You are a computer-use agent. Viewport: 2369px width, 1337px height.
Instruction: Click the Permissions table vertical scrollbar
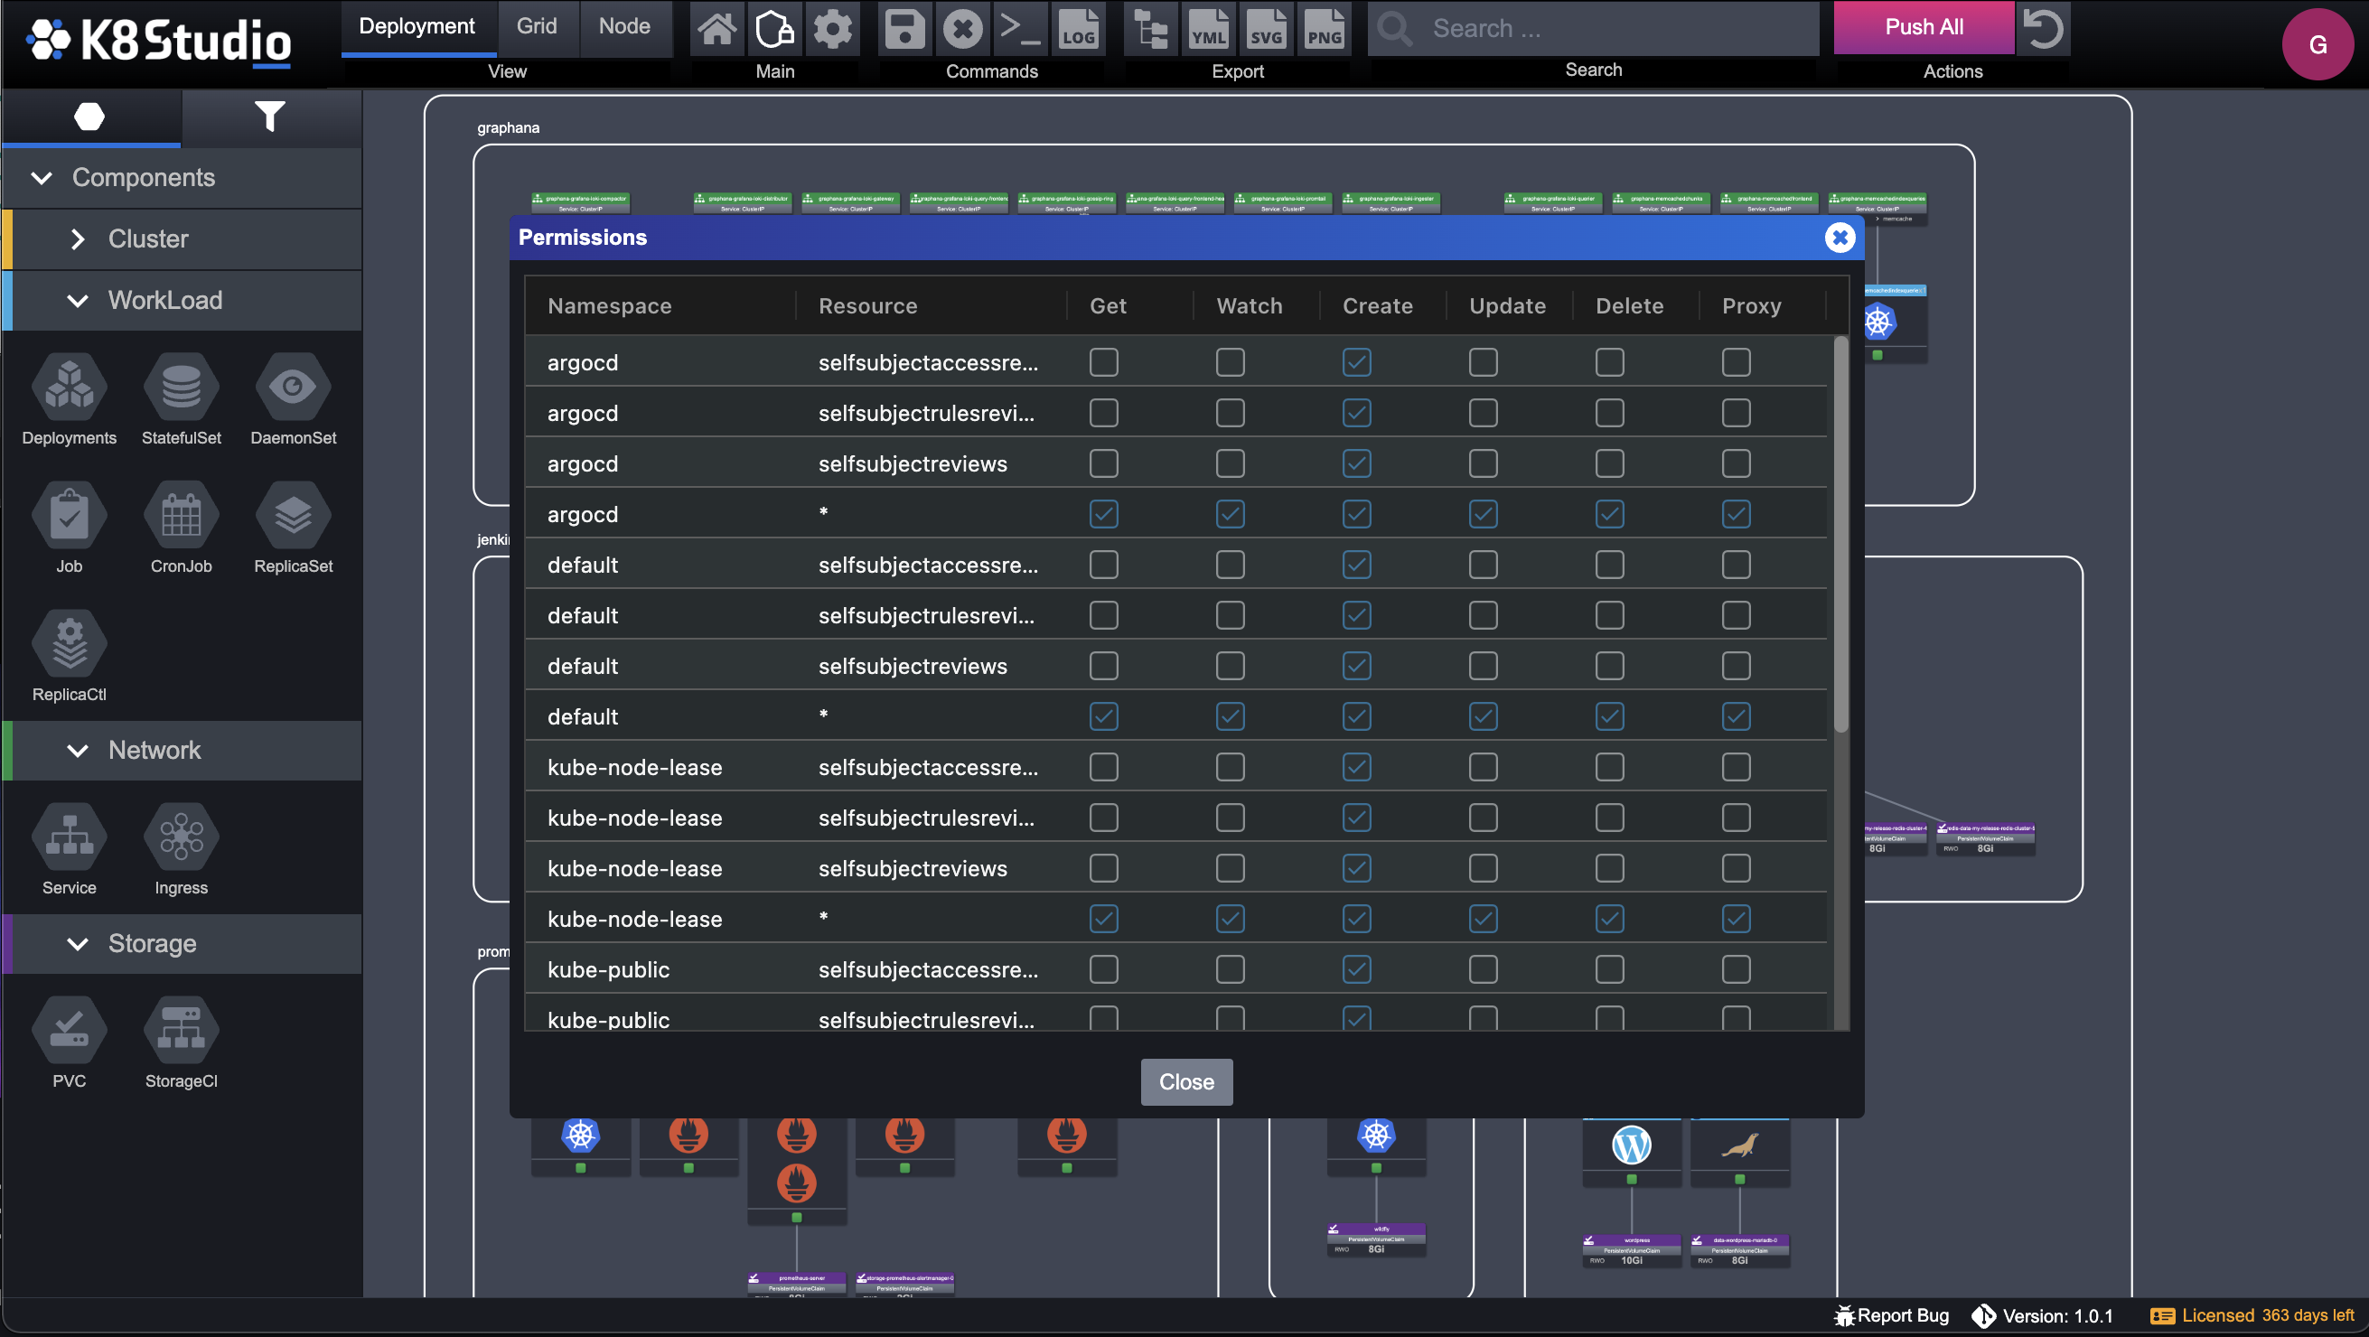pos(1840,535)
